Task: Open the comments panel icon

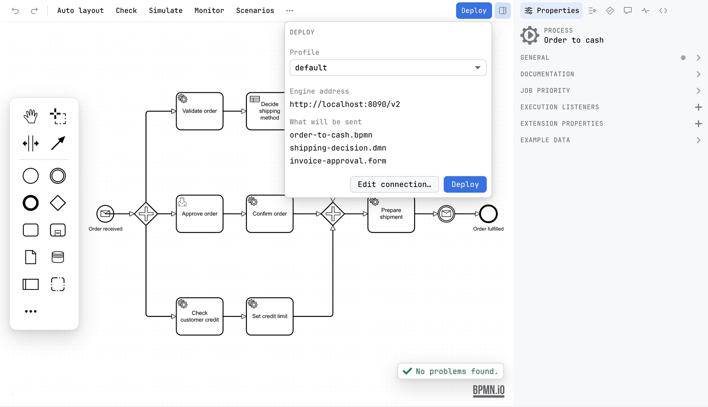Action: pos(627,11)
